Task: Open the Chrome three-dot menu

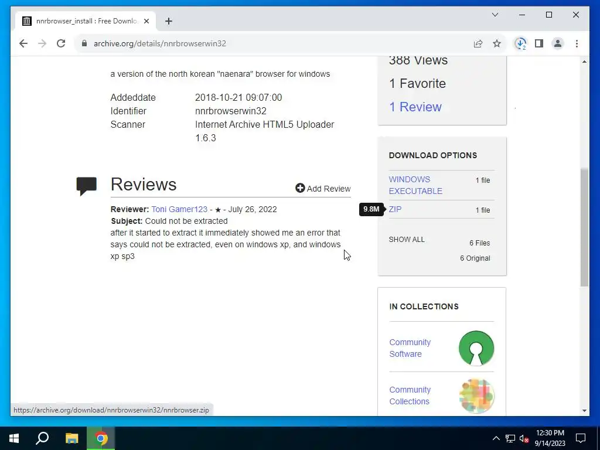Action: (577, 43)
